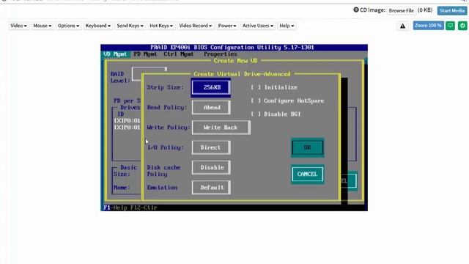Click the 'Write Policy:' label
The image size is (469, 264).
point(169,128)
